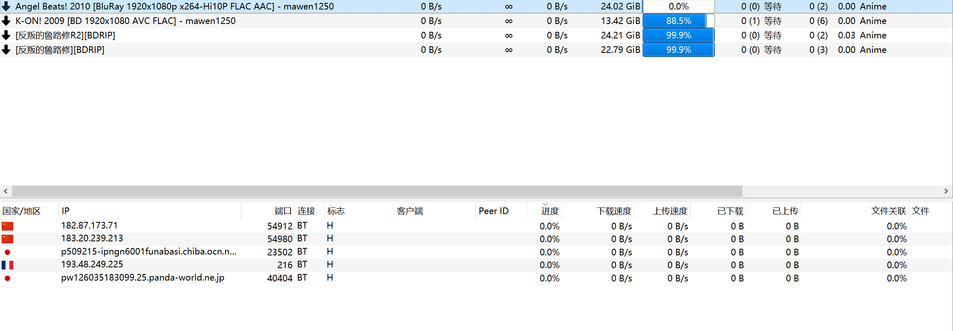Viewport: 953px width, 331px height.
Task: Click the China flag for peer 182.87.173.71
Action: 7,226
